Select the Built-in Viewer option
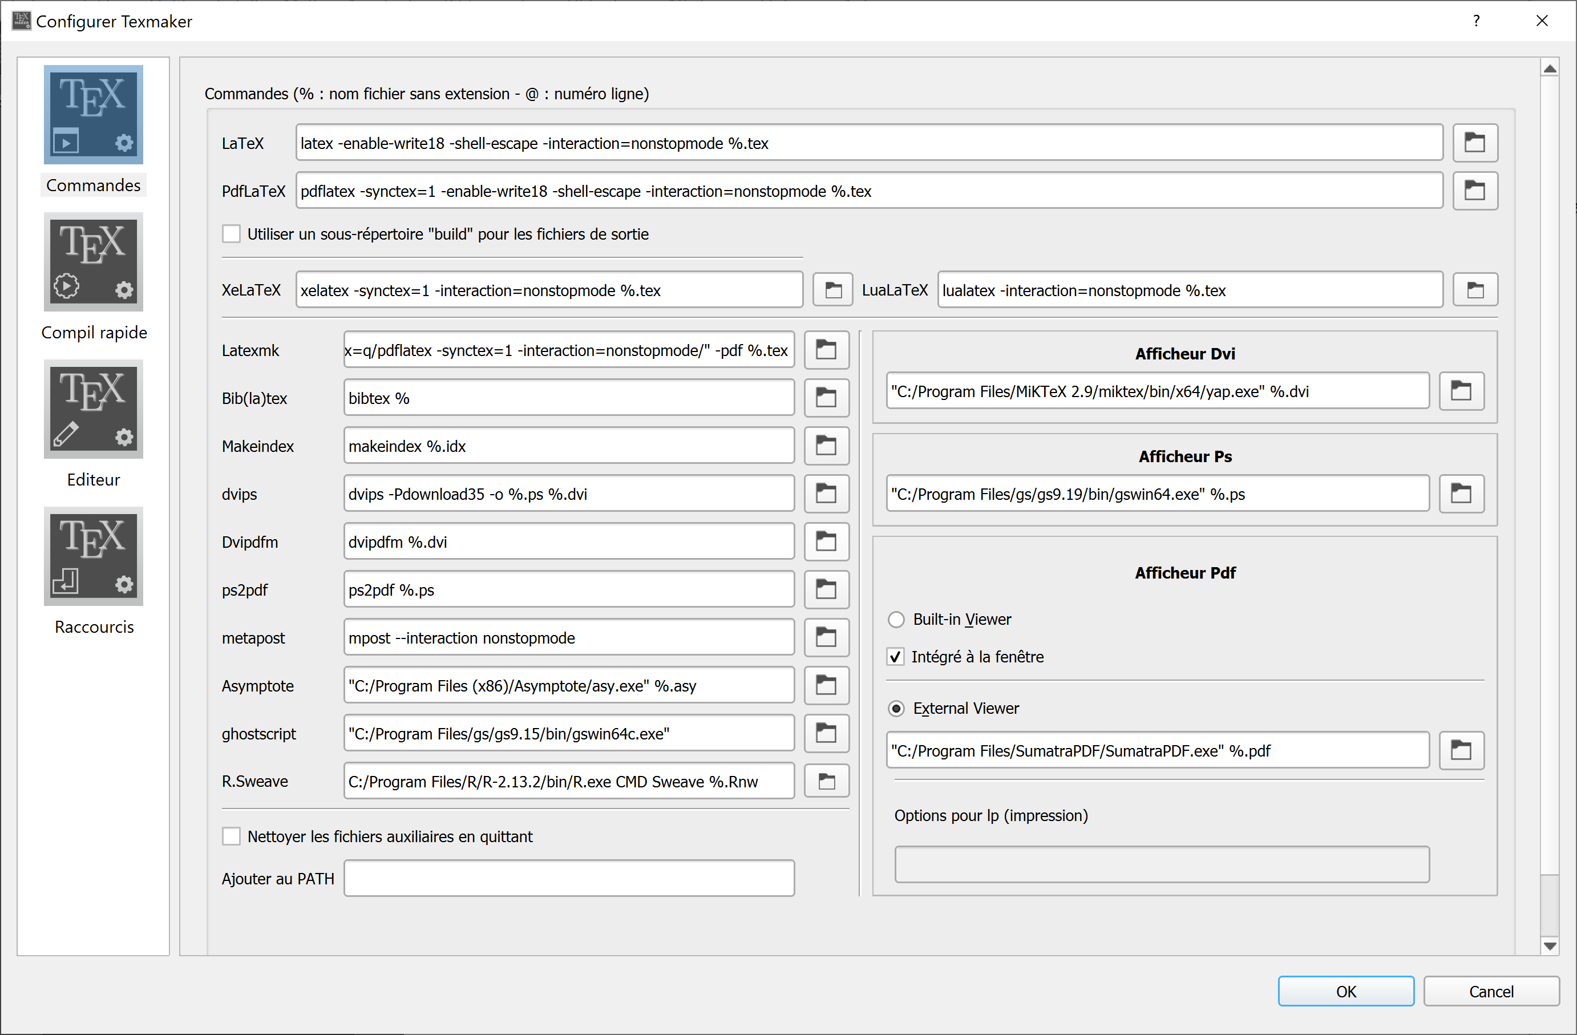Viewport: 1577px width, 1035px height. pyautogui.click(x=896, y=619)
